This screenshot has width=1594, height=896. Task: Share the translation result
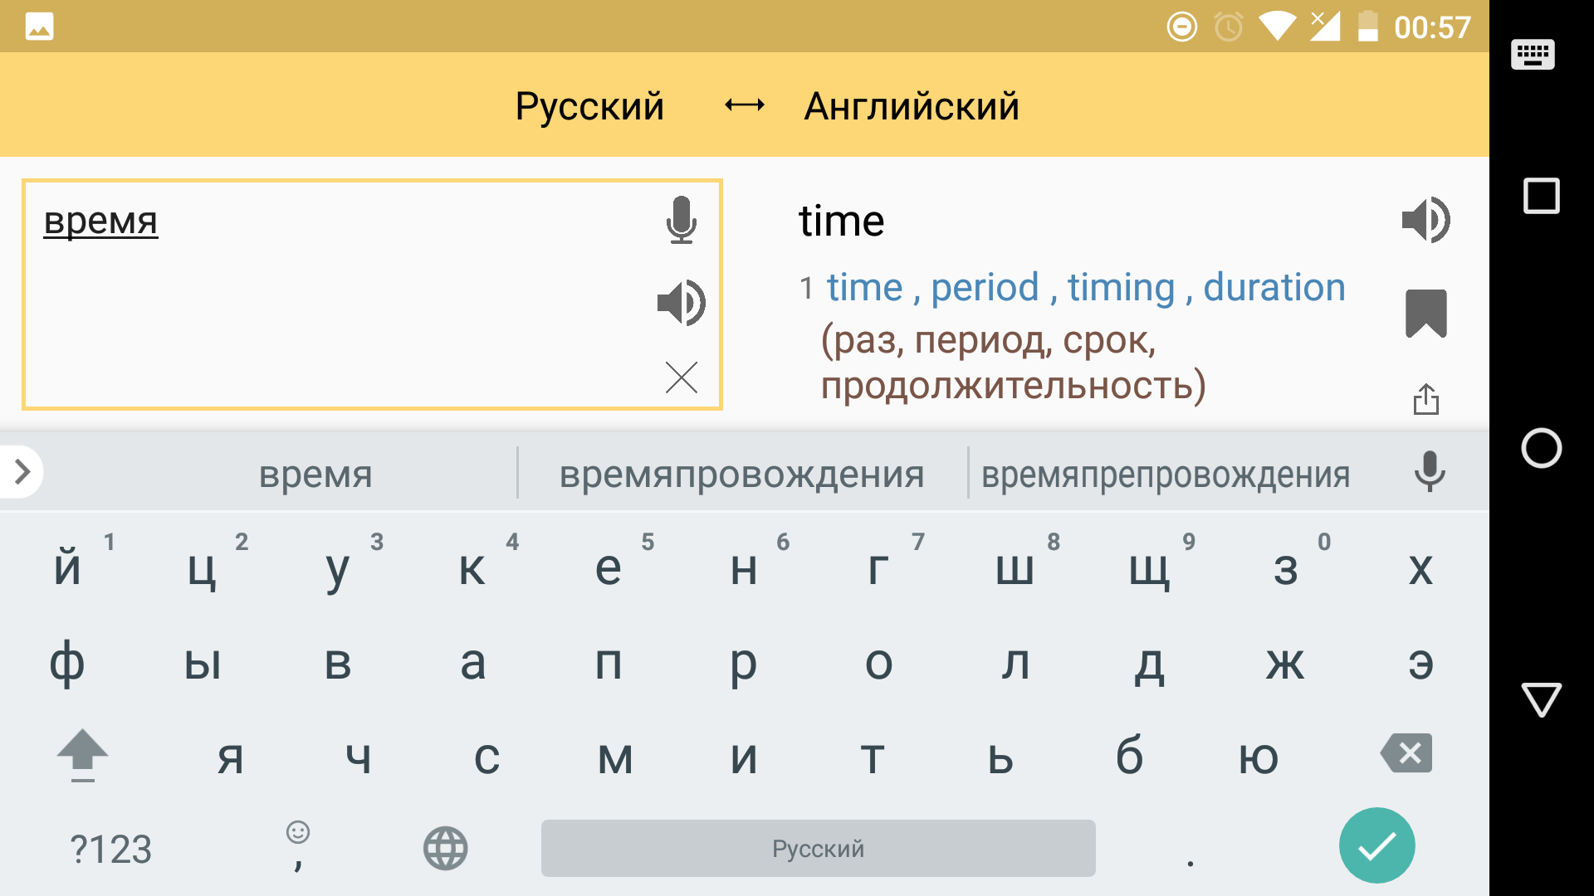1425,399
